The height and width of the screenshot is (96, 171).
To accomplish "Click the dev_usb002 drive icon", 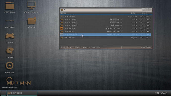I will click(62, 34).
